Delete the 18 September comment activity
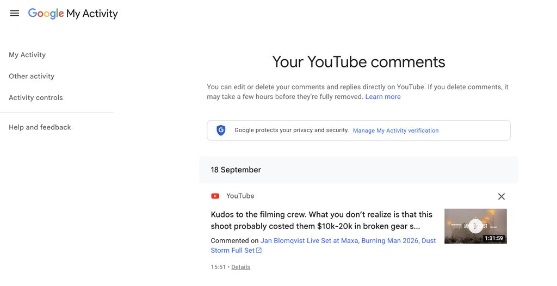Viewport: 557px width, 286px height. pos(501,196)
